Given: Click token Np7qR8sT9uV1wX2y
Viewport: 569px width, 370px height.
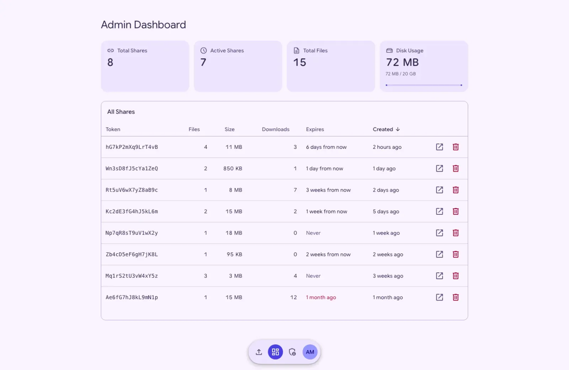Looking at the screenshot, I should click(x=132, y=233).
